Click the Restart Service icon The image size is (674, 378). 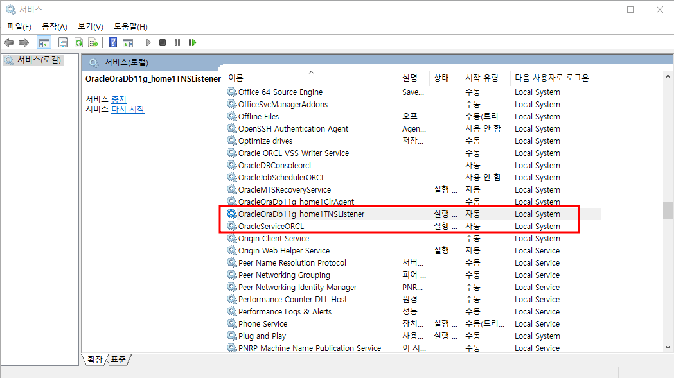[192, 42]
